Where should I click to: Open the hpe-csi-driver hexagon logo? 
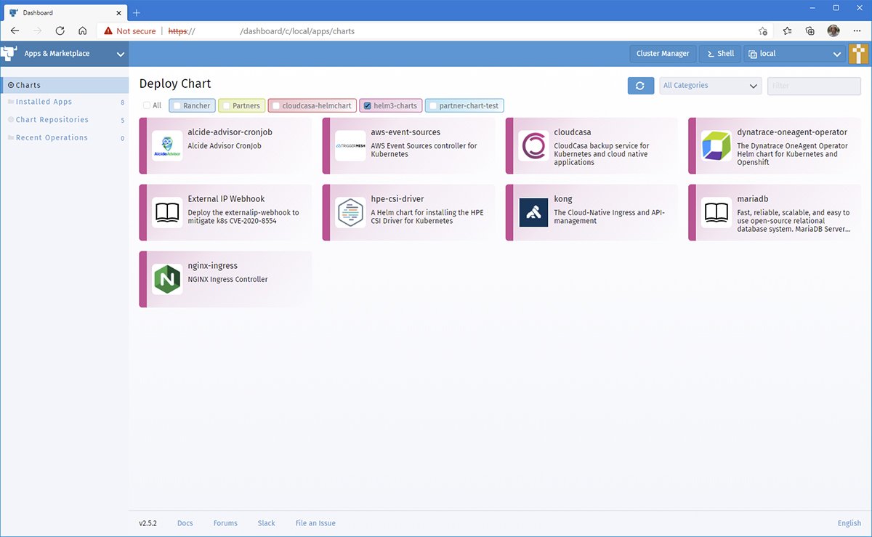(x=351, y=212)
